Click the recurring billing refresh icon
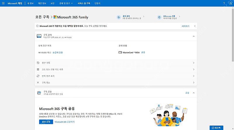Image resolution: width=234 pixels, height=130 pixels. [38, 76]
